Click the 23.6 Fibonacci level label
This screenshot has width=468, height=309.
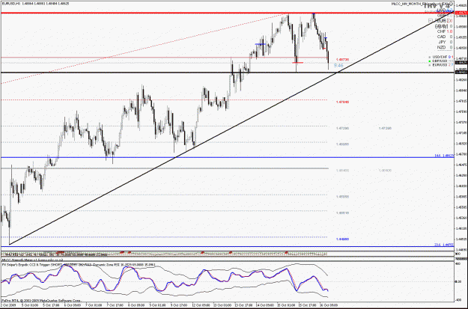coord(444,245)
